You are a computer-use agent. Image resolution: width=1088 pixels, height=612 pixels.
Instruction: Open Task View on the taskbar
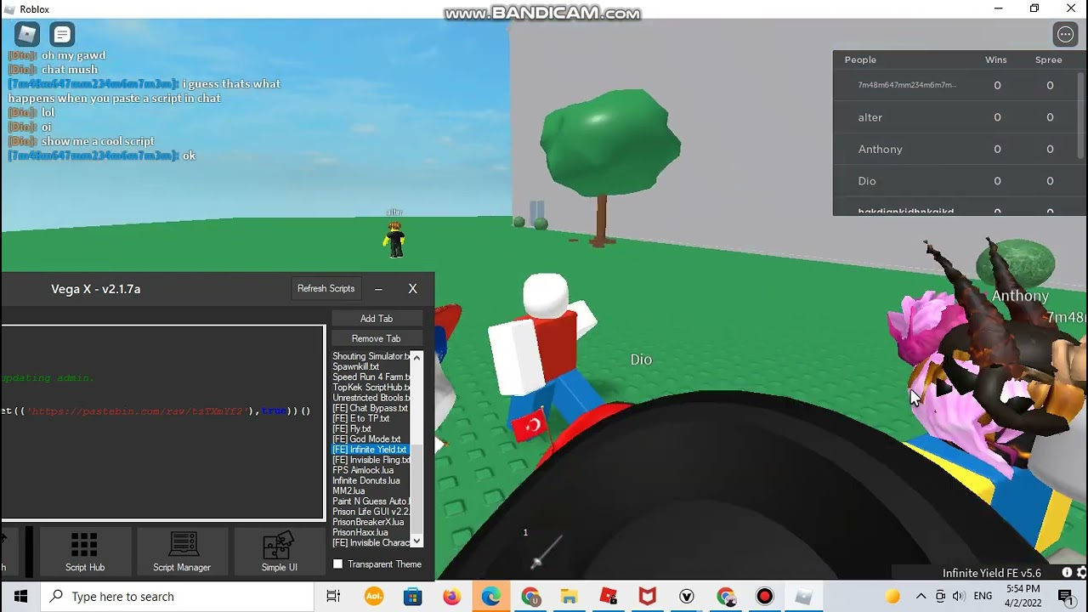333,597
